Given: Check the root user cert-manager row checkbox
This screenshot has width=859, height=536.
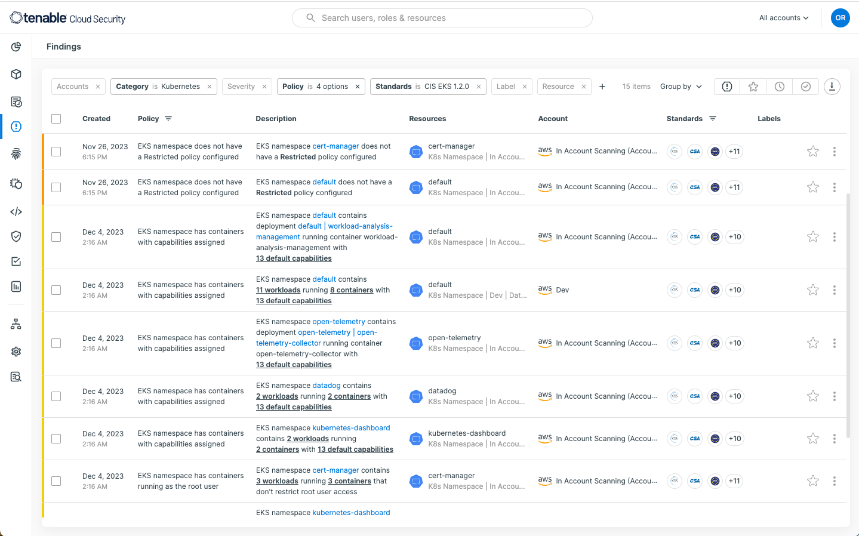Looking at the screenshot, I should point(56,481).
